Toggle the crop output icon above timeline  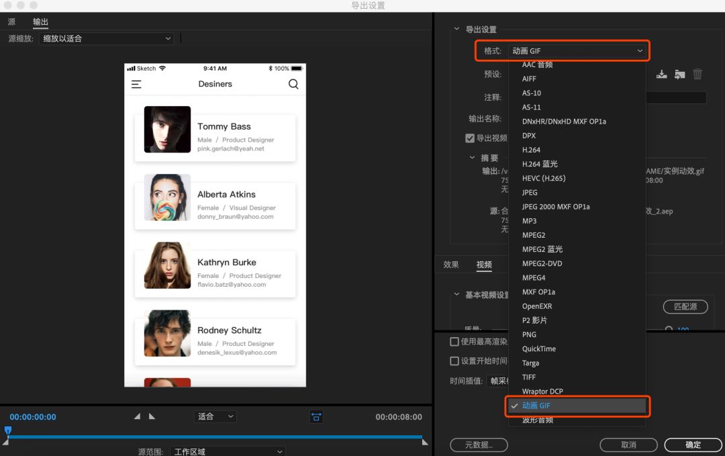pyautogui.click(x=316, y=416)
